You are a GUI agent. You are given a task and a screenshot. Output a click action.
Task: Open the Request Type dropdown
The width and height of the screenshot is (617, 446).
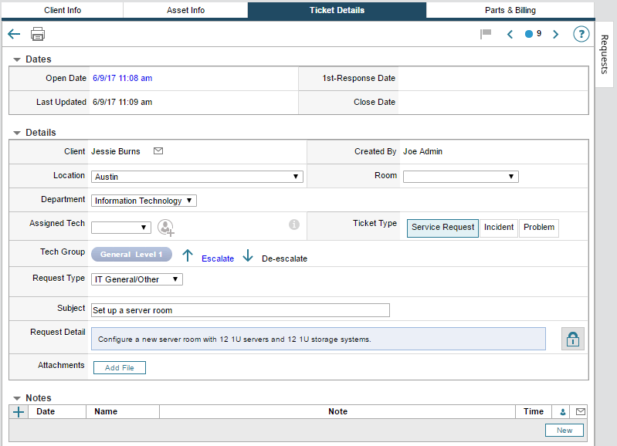[x=137, y=279]
